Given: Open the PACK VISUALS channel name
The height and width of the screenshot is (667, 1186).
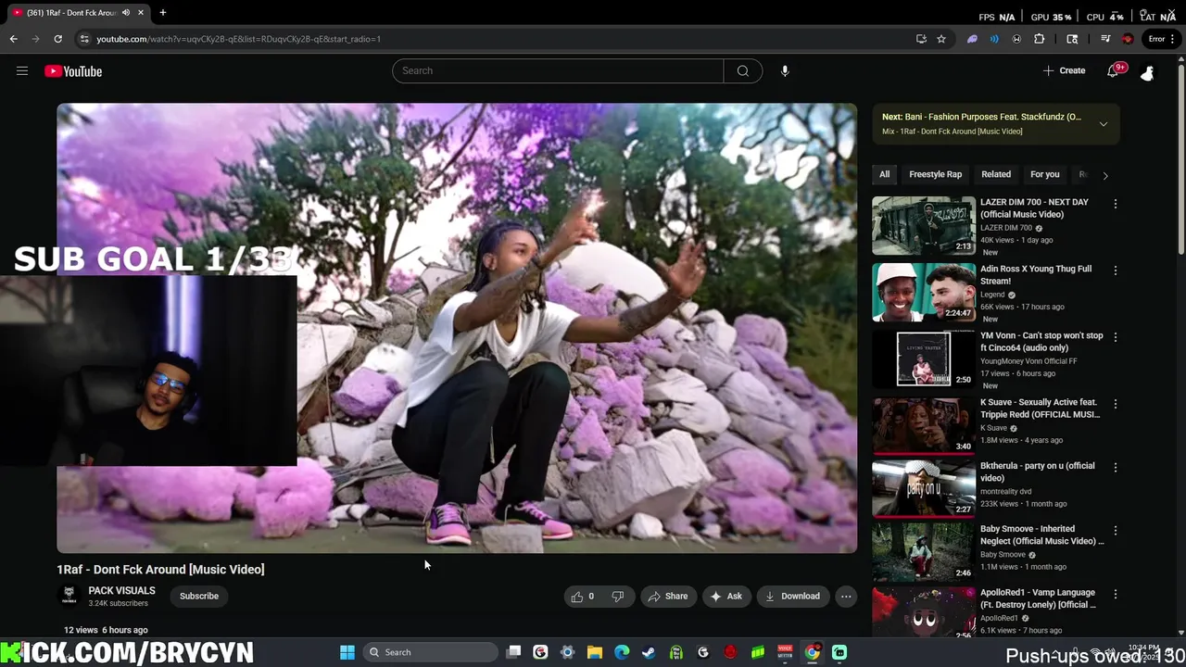Looking at the screenshot, I should (121, 591).
